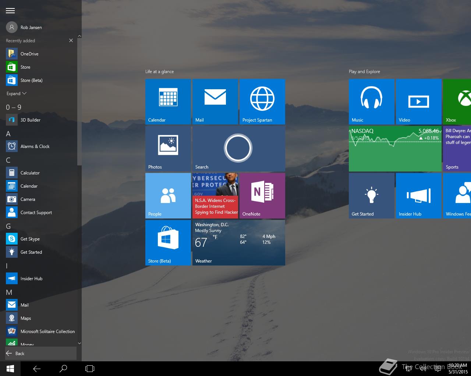Open Mail in the app list
The height and width of the screenshot is (376, 471).
pyautogui.click(x=41, y=305)
